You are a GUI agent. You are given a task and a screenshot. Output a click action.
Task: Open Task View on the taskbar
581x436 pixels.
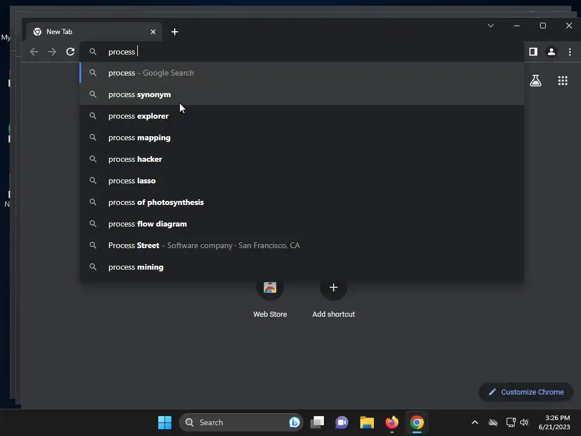pyautogui.click(x=317, y=422)
